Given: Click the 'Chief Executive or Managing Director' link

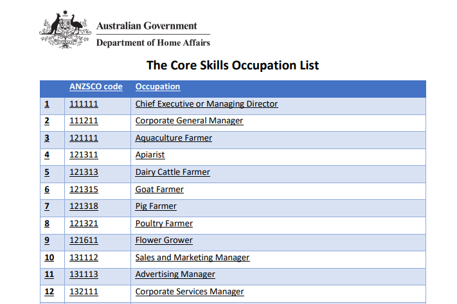Looking at the screenshot, I should (x=206, y=103).
